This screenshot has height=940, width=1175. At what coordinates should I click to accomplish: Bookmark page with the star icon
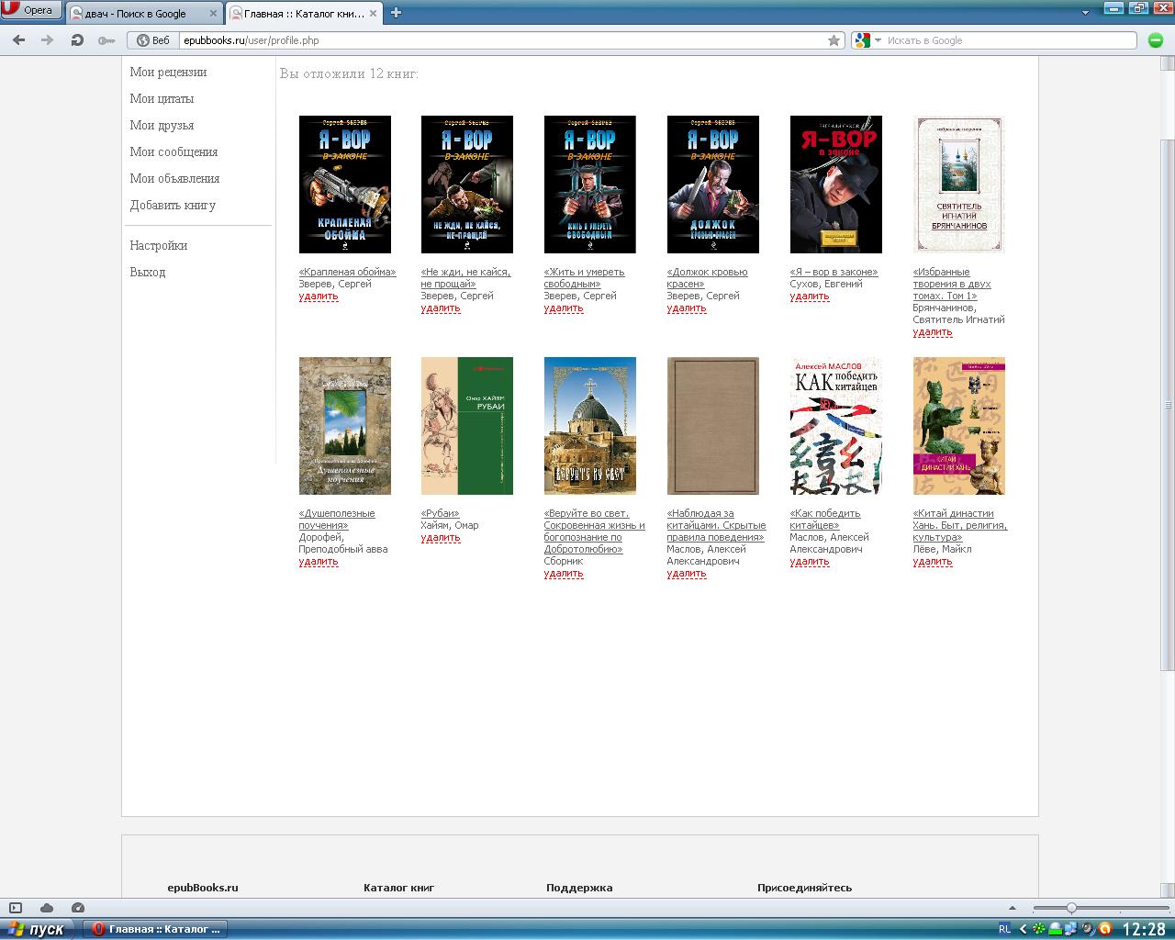click(834, 40)
